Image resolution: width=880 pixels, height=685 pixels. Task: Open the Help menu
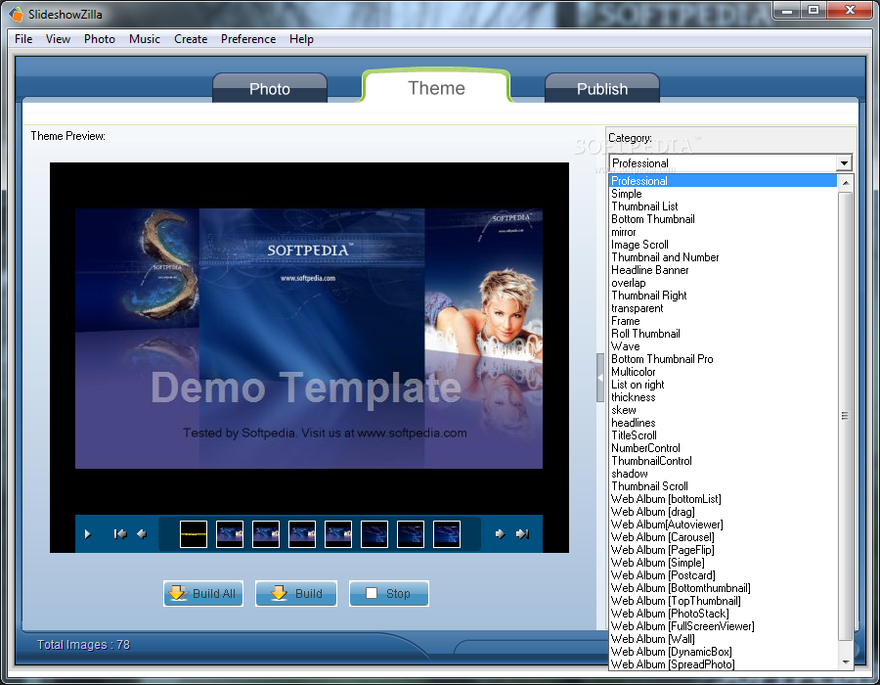301,39
